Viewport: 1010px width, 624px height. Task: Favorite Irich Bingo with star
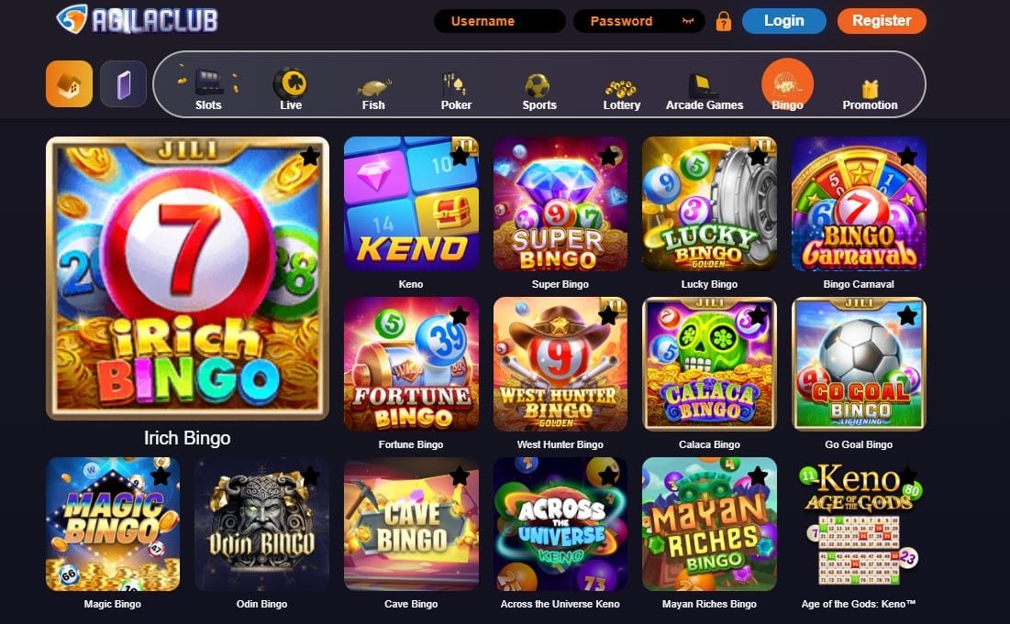(310, 156)
